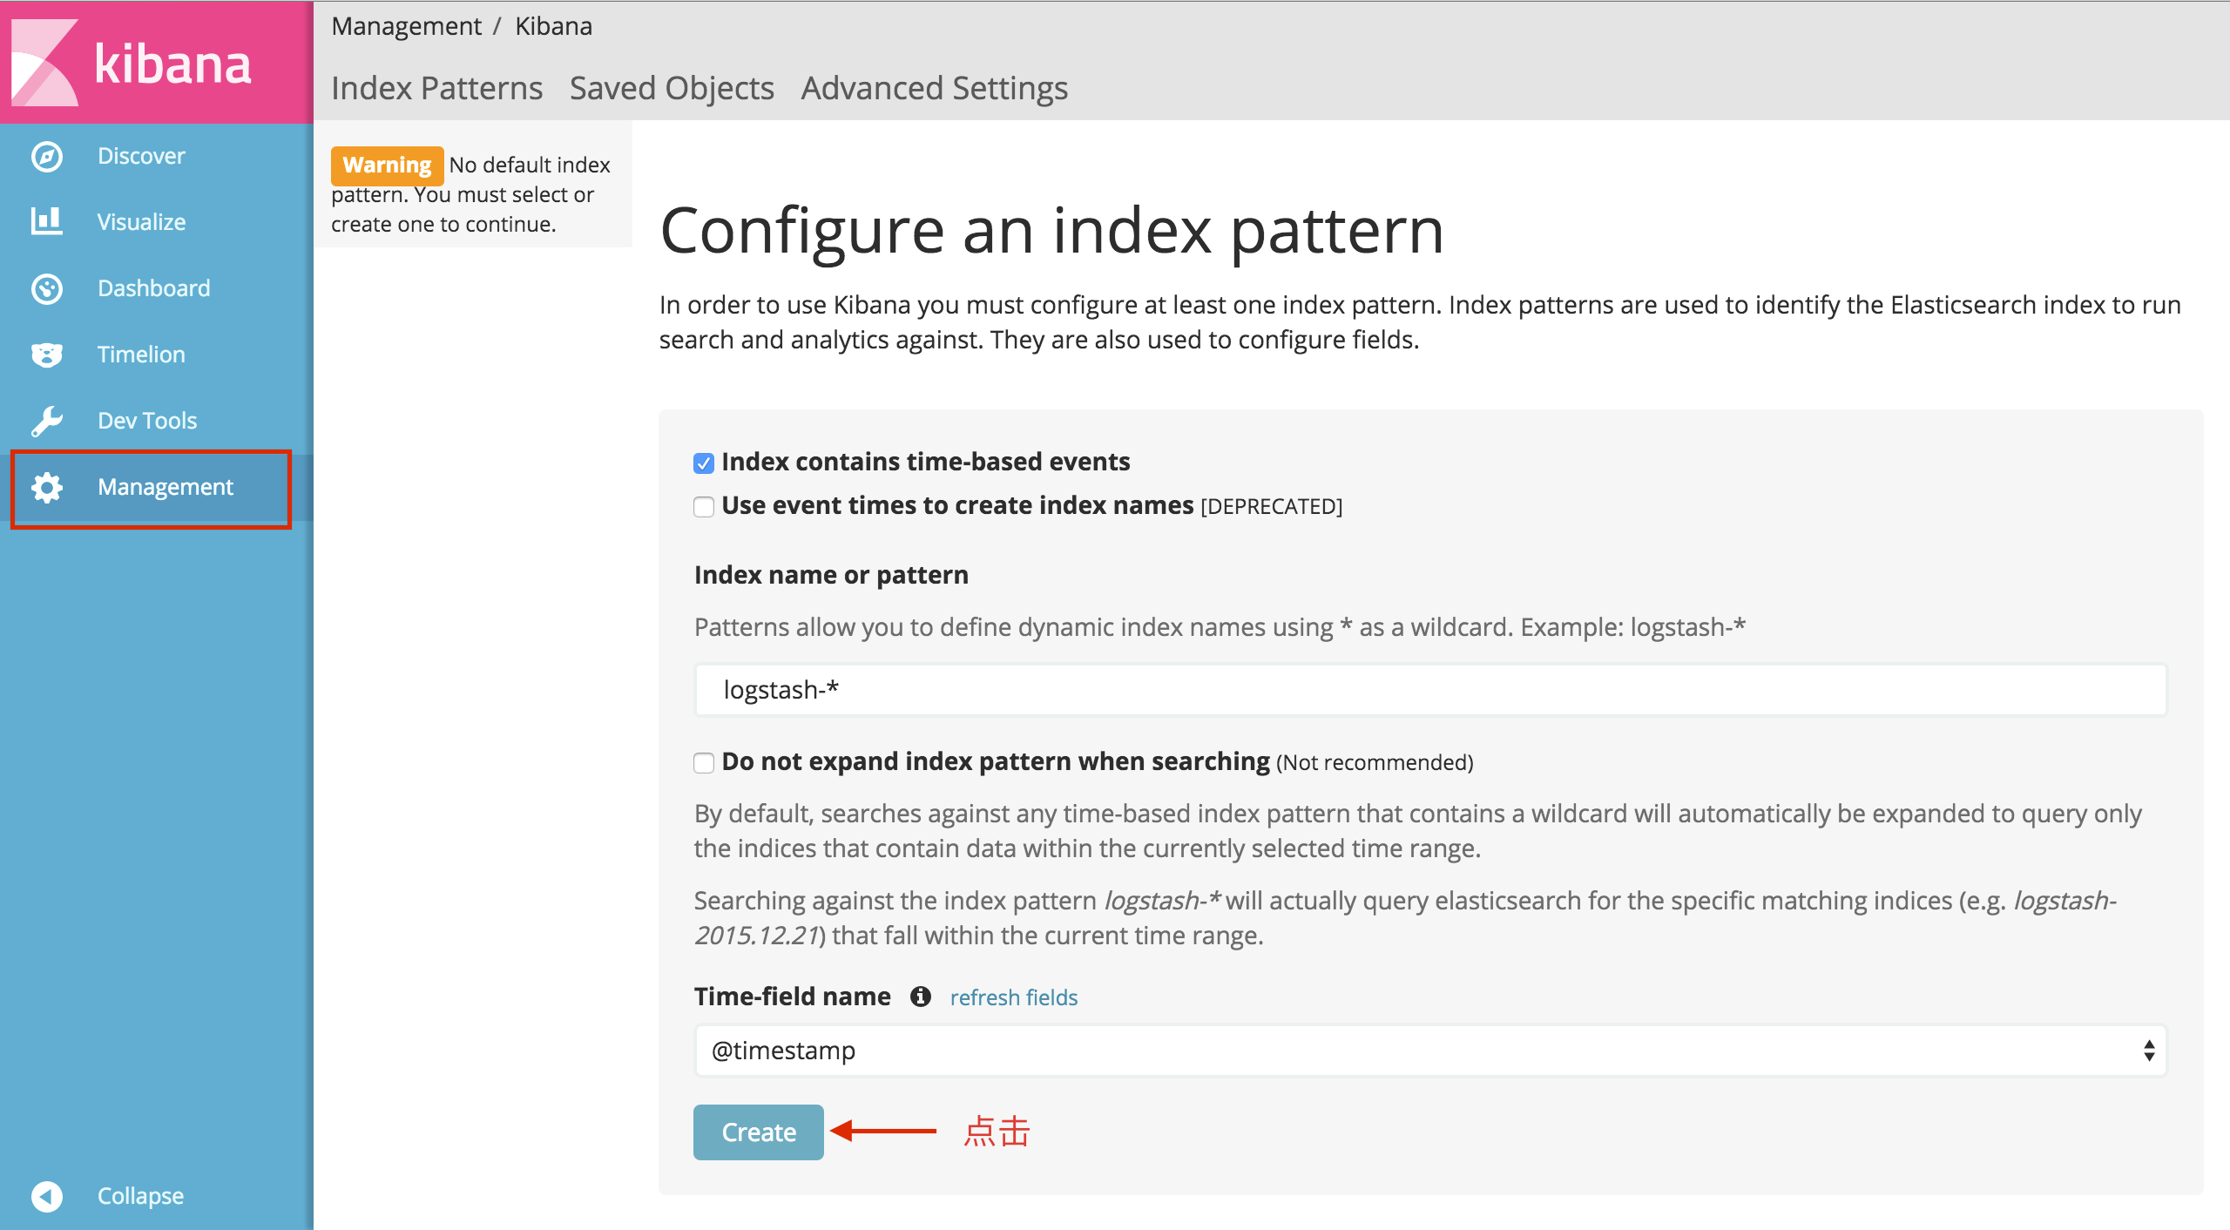The image size is (2230, 1230).
Task: Click the Saved Objects menu item
Action: pos(671,88)
